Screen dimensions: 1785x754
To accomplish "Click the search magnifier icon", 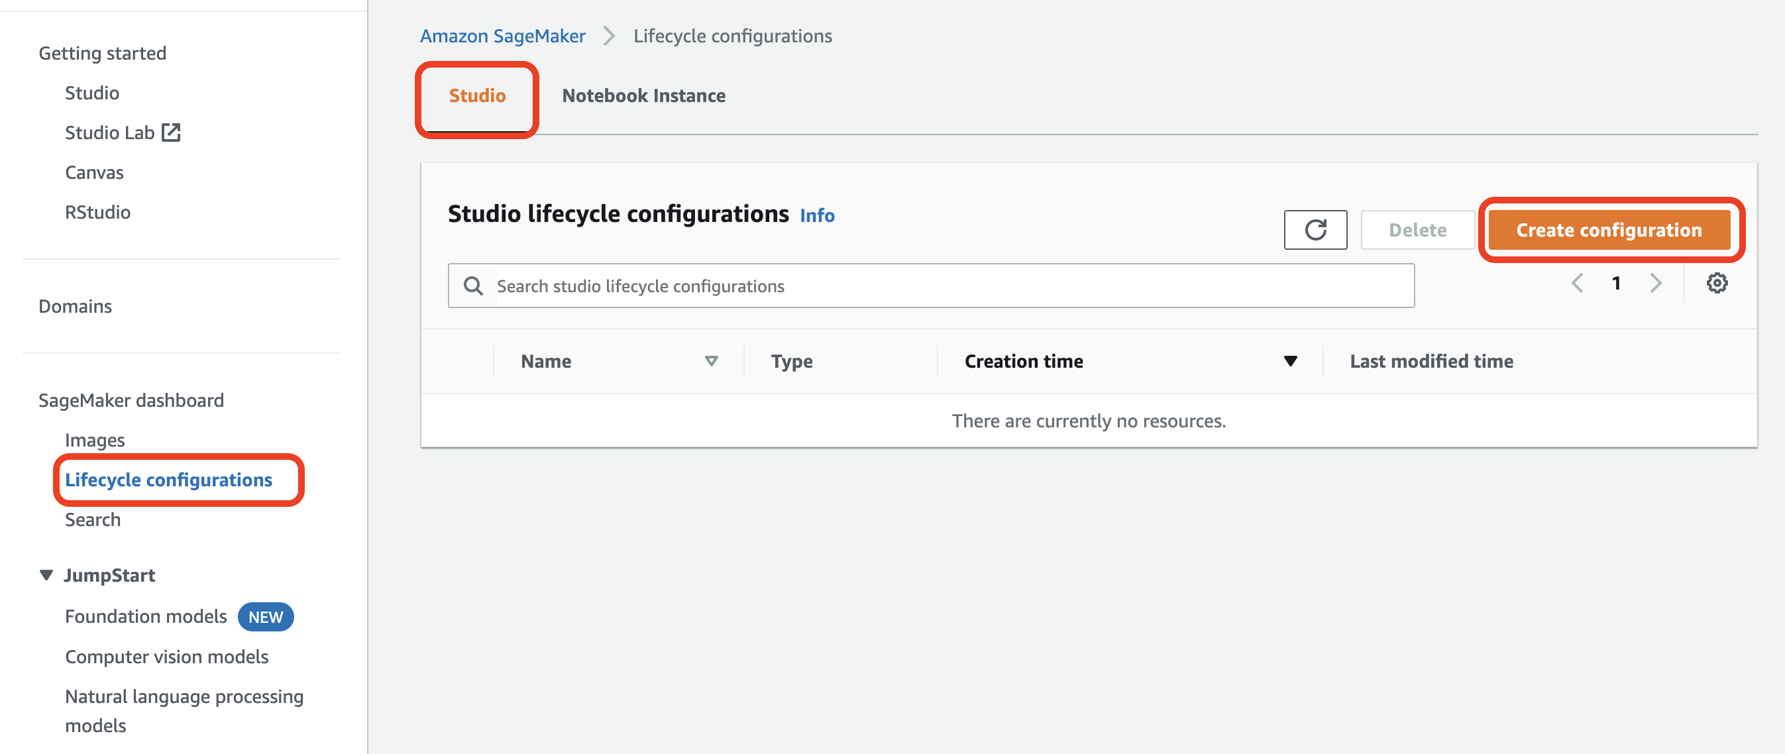I will point(472,286).
